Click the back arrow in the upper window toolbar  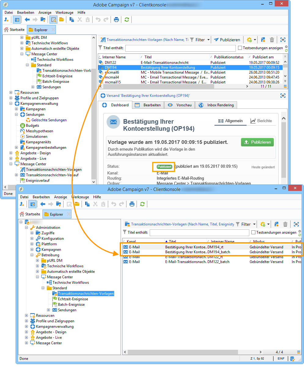27,20
